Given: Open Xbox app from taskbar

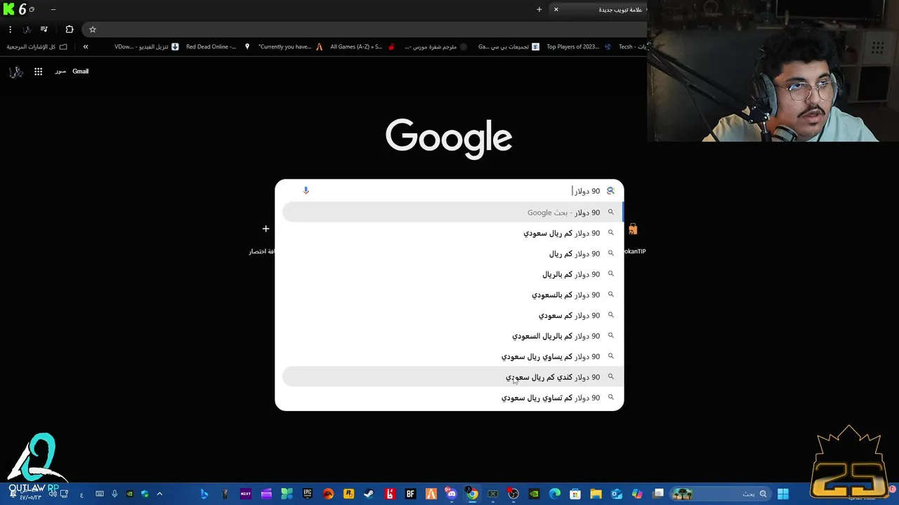Looking at the screenshot, I should coord(492,494).
